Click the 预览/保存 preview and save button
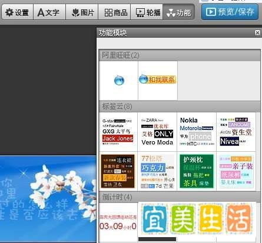This screenshot has height=243, width=262. pos(230,12)
